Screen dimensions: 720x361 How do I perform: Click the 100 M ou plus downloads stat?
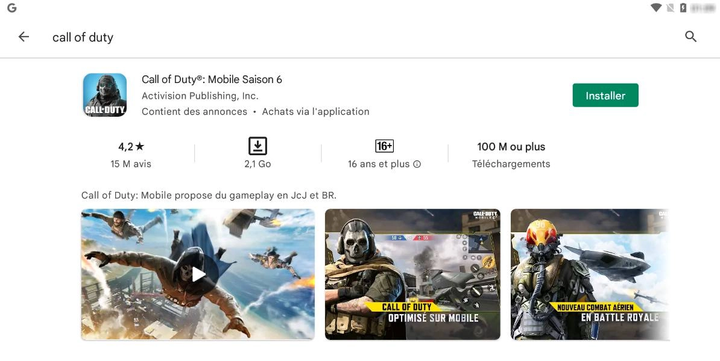[511, 155]
